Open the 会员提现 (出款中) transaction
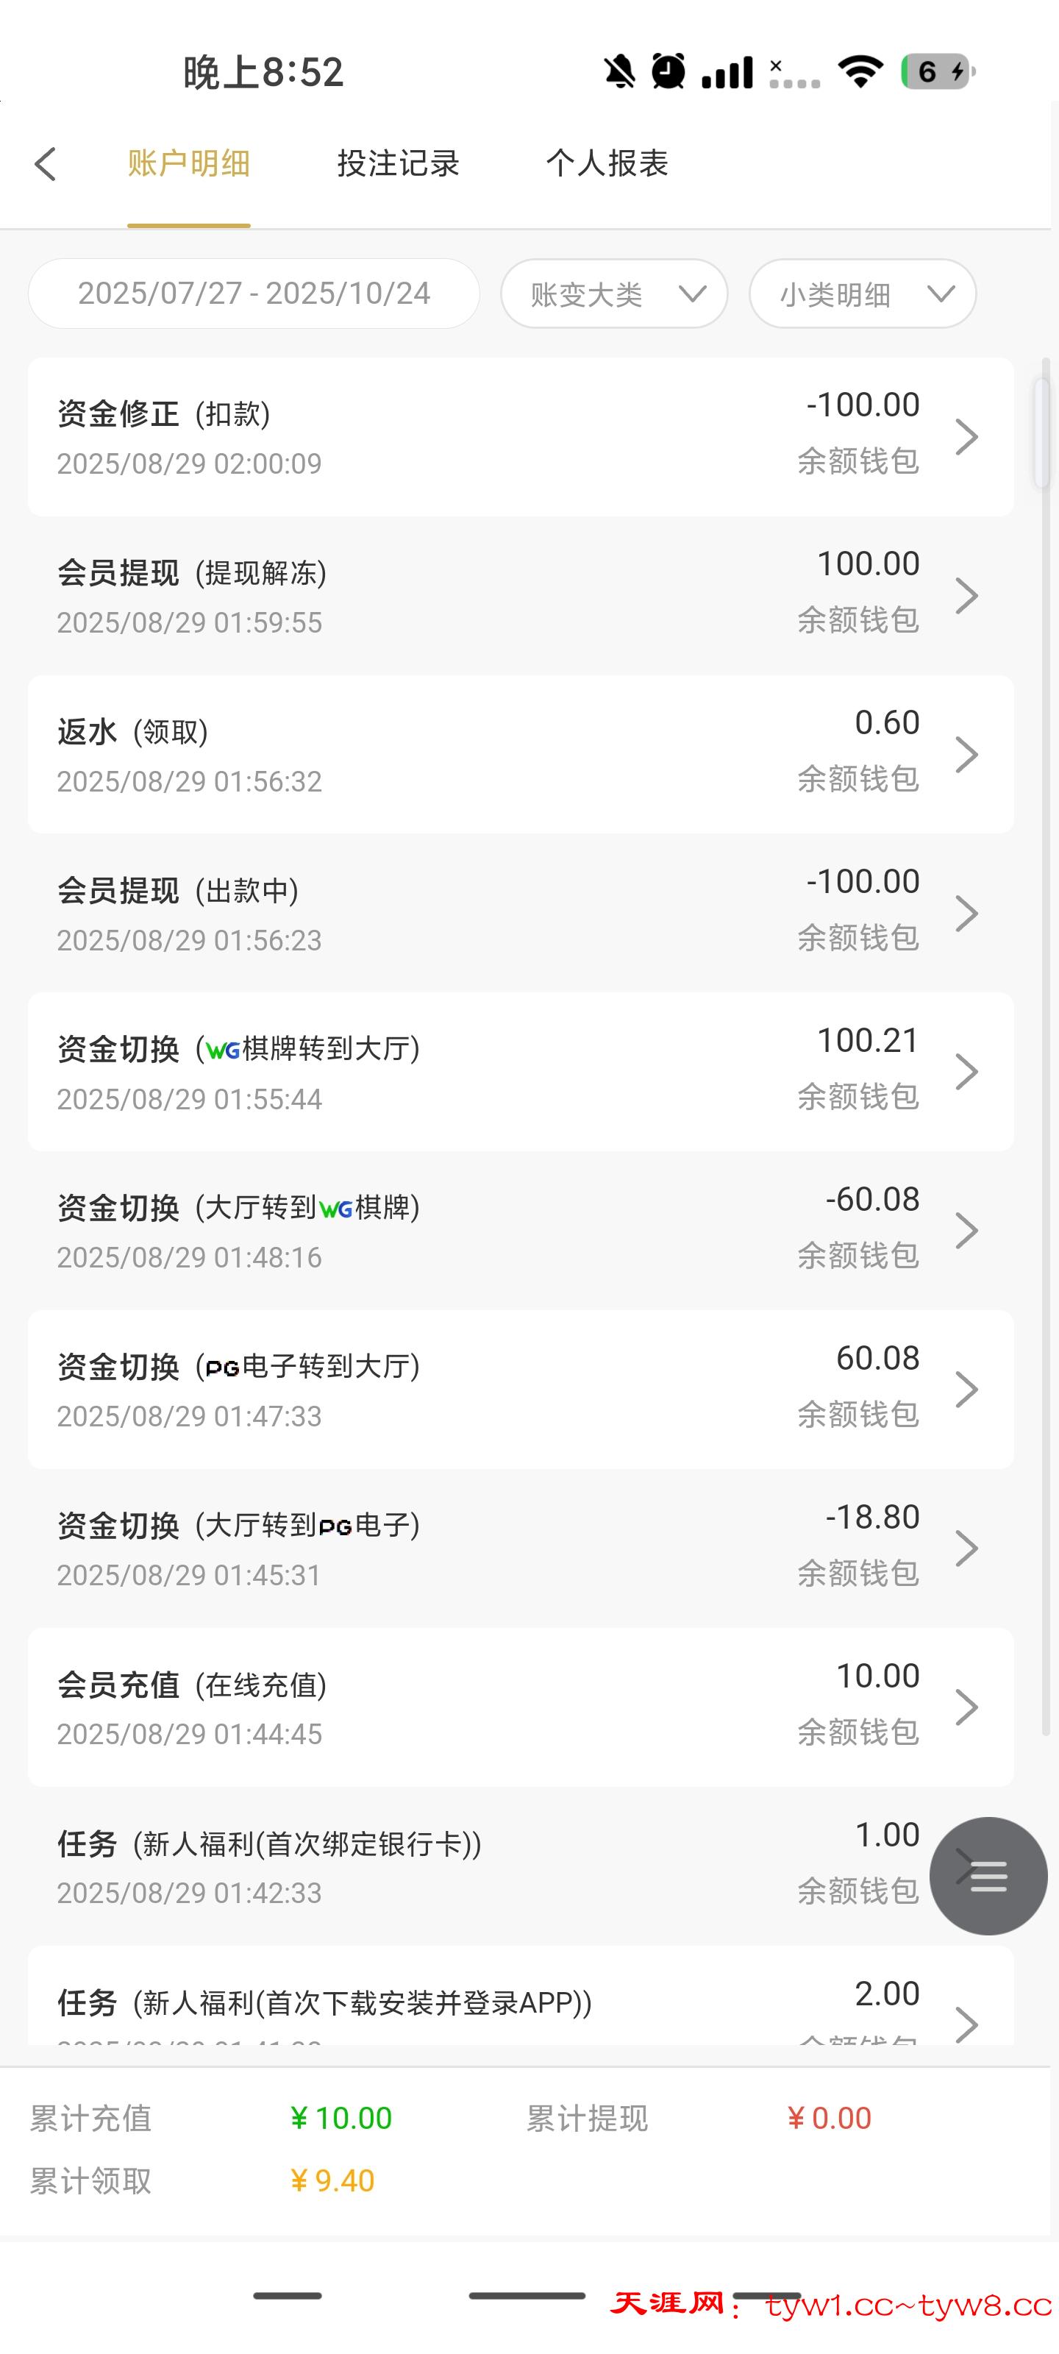This screenshot has height=2354, width=1059. (x=521, y=913)
